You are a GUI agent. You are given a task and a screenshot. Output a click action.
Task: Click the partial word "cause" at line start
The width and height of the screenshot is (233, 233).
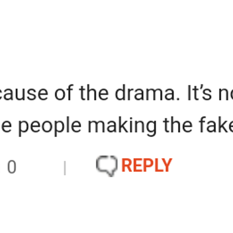point(24,94)
